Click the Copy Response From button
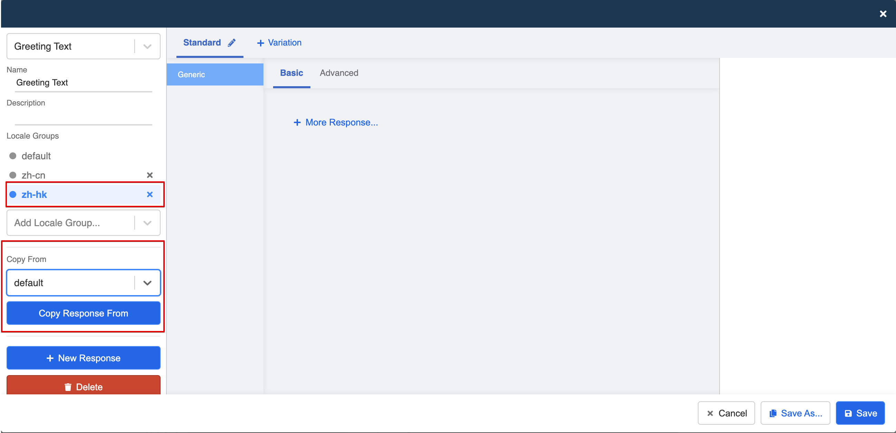 (84, 314)
